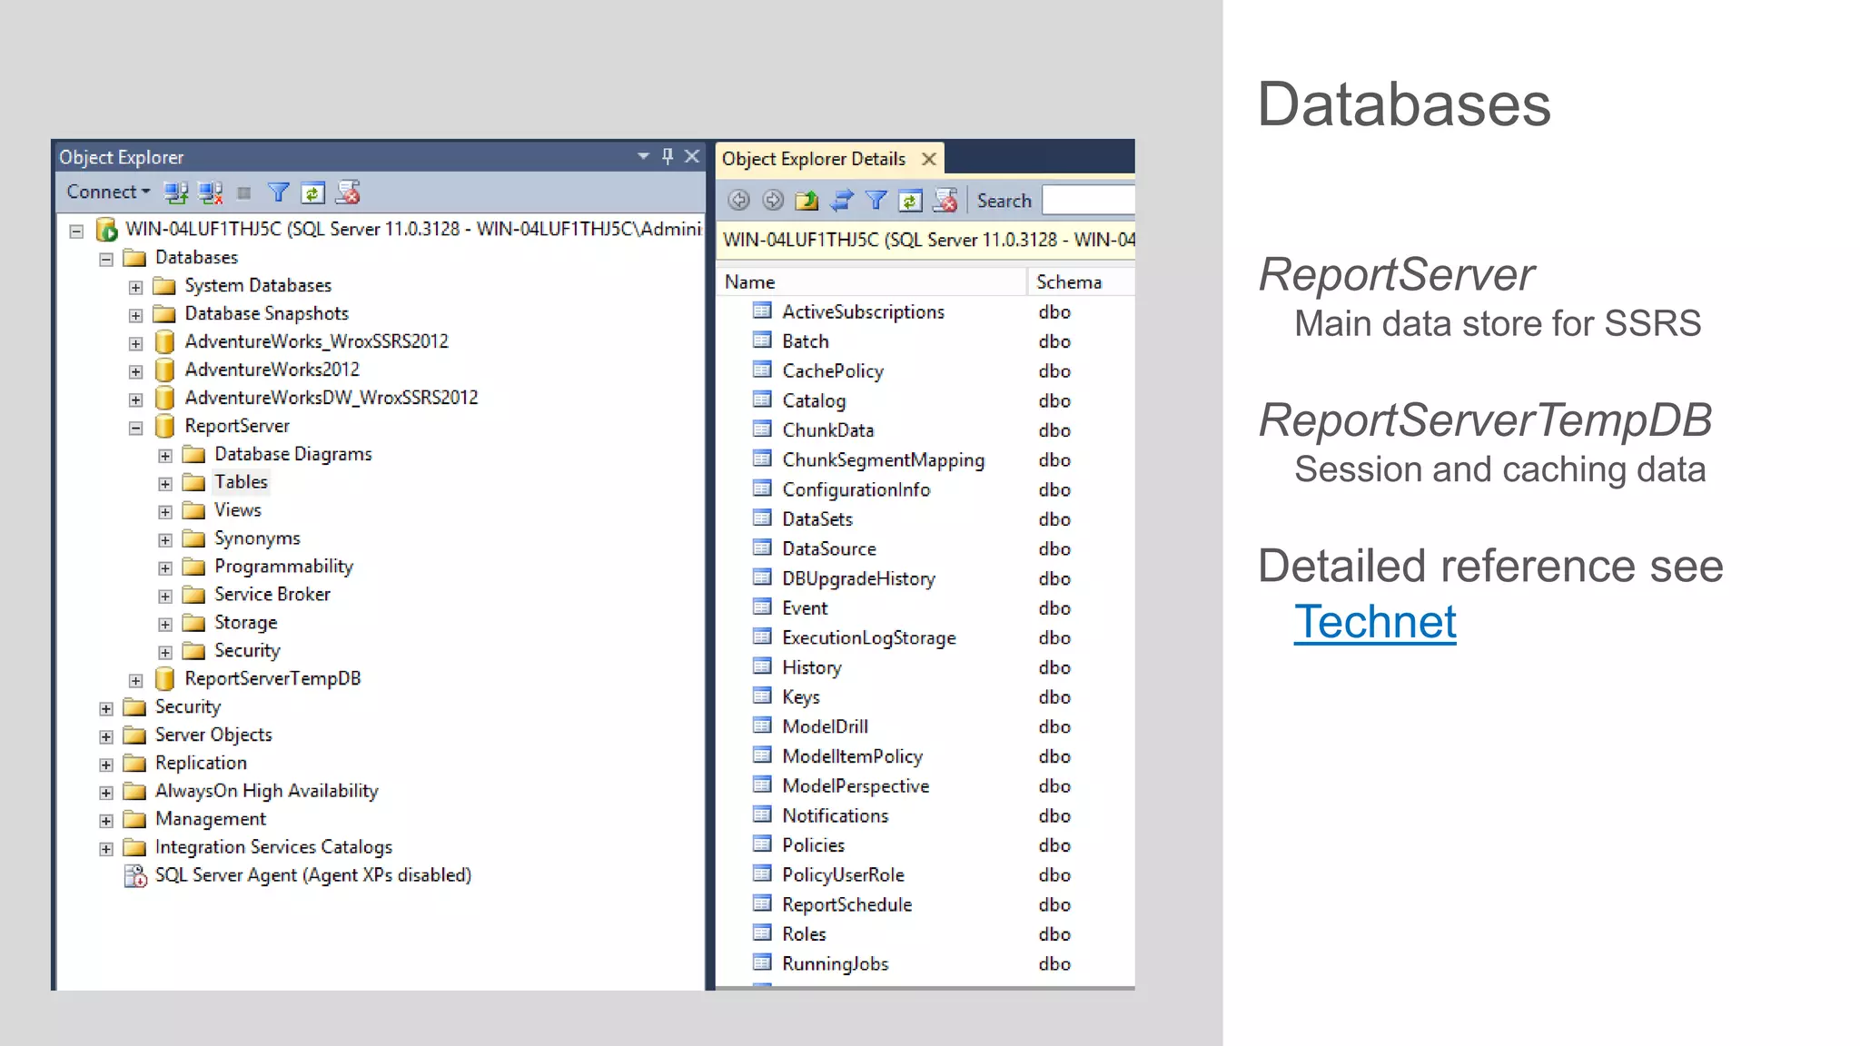The width and height of the screenshot is (1860, 1046).
Task: Click Up folder icon in Details toolbar
Action: (806, 200)
